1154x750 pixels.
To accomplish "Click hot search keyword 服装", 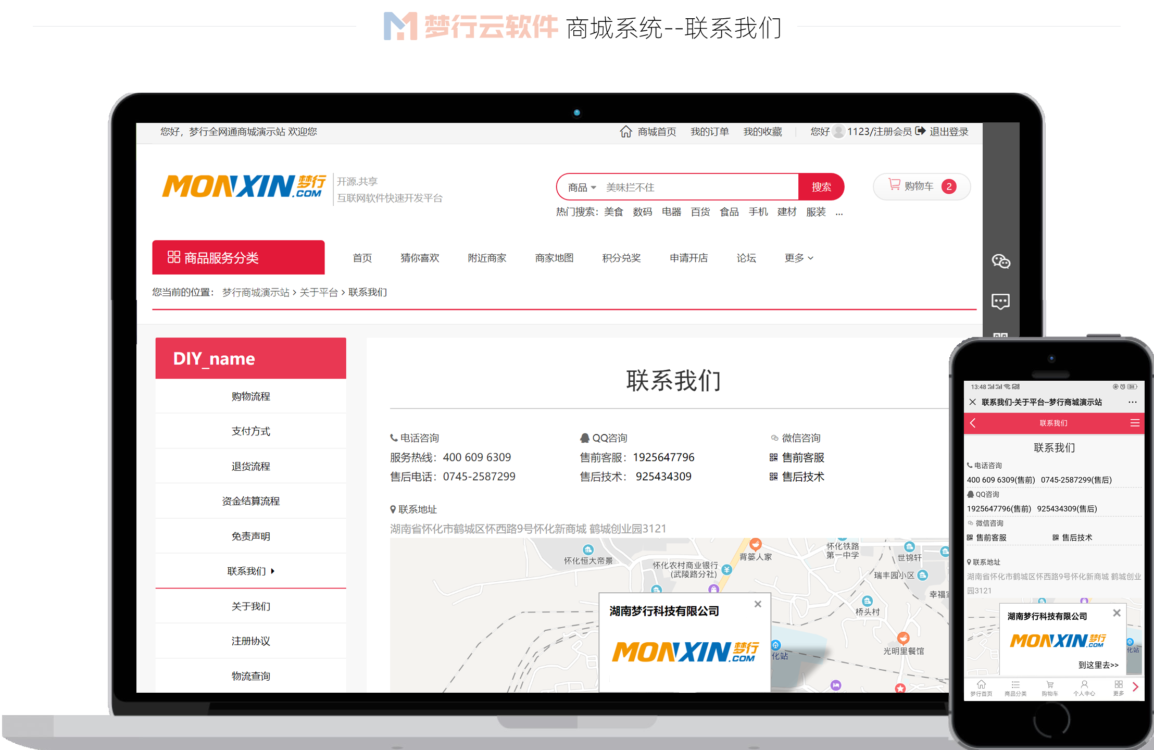I will click(x=816, y=212).
